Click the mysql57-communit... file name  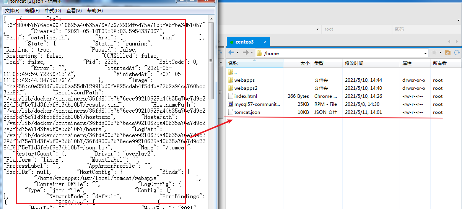(257, 104)
